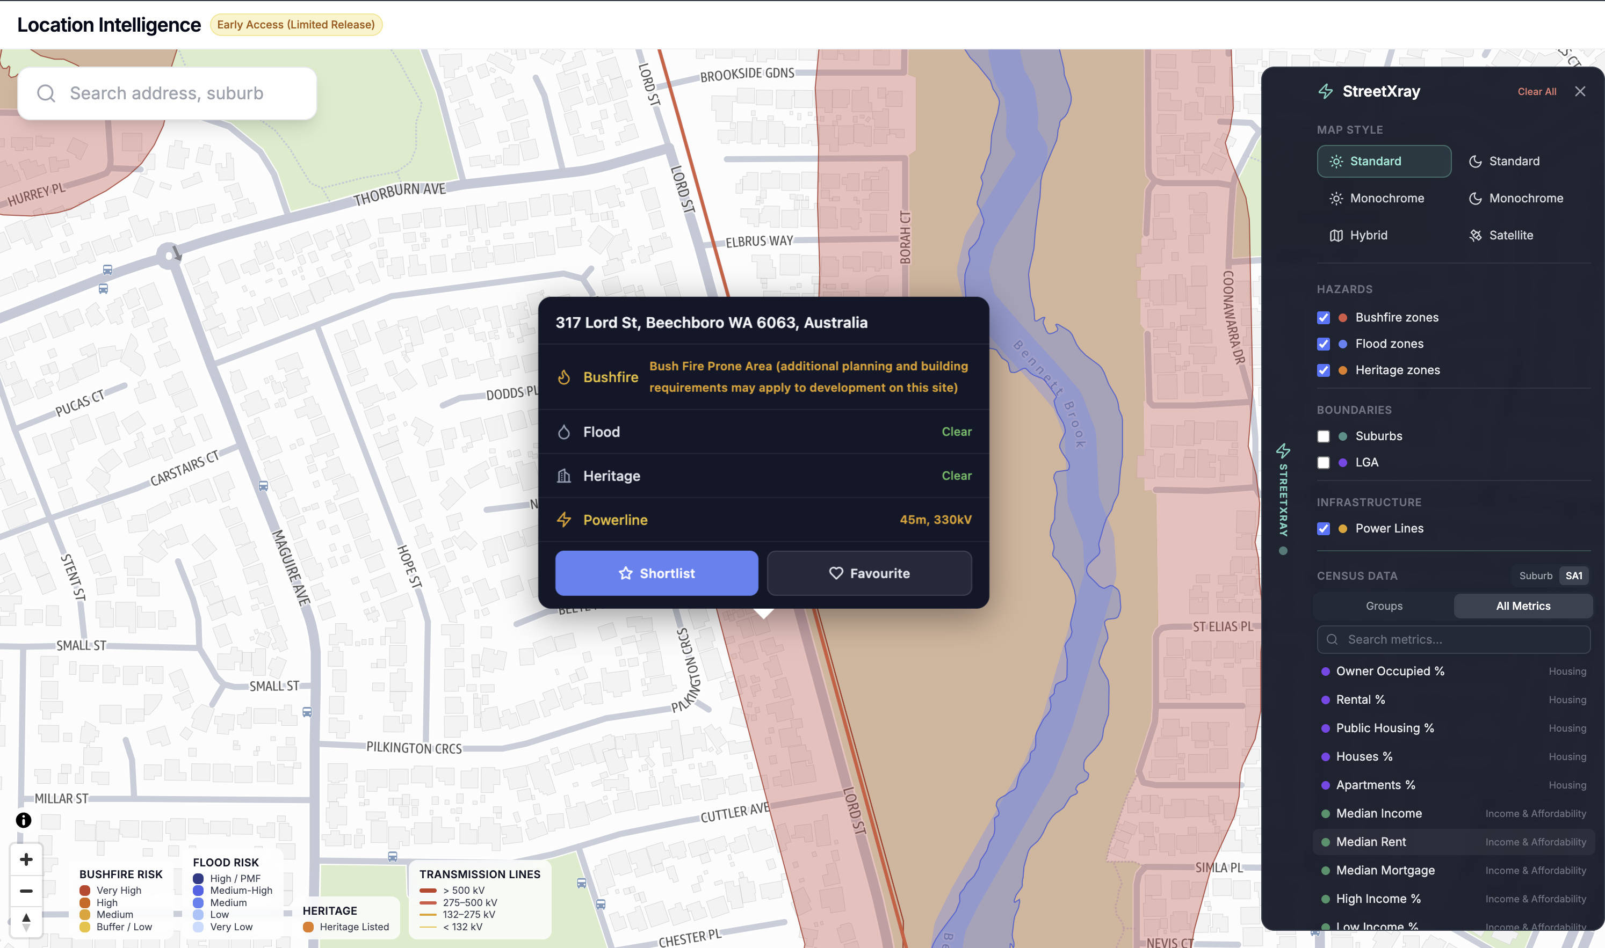1605x948 pixels.
Task: Shortlist the 317 Lord St property
Action: pyautogui.click(x=656, y=573)
